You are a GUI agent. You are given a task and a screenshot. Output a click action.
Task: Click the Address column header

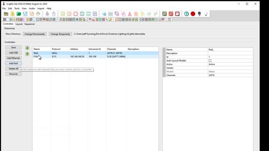tap(74, 49)
